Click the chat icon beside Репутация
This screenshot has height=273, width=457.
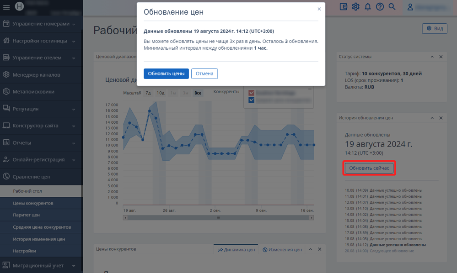(6, 108)
